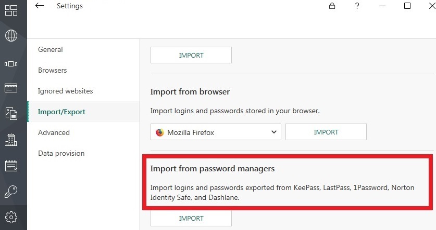Open the dashboard grid view in sidebar
Viewport: 436px width, 230px height.
click(11, 10)
